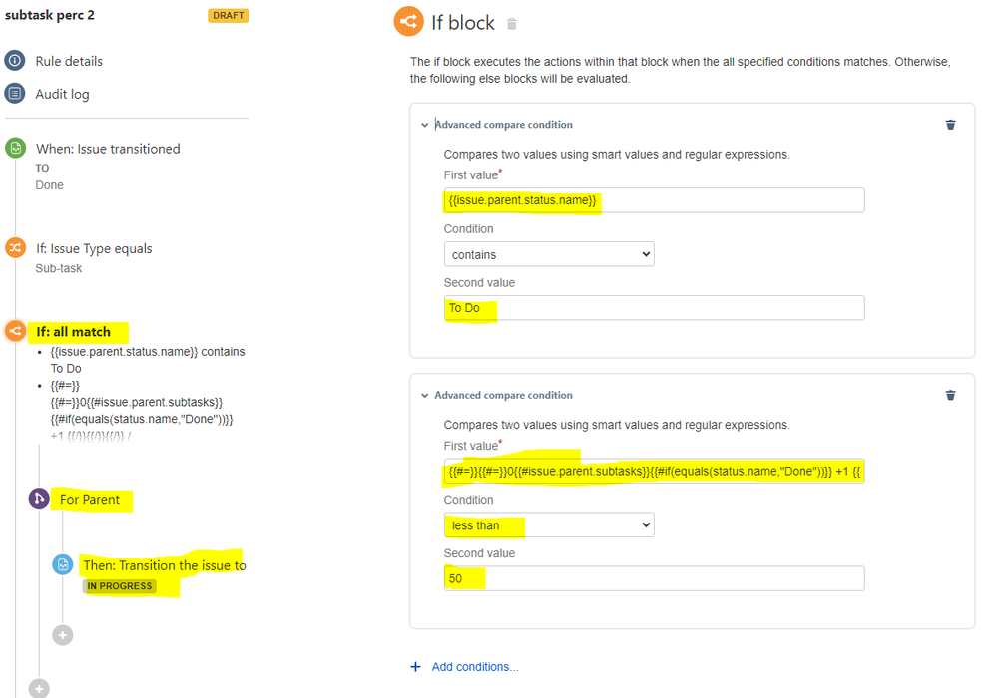Collapse the first Advanced compare condition
This screenshot has height=698, width=997.
[x=425, y=125]
